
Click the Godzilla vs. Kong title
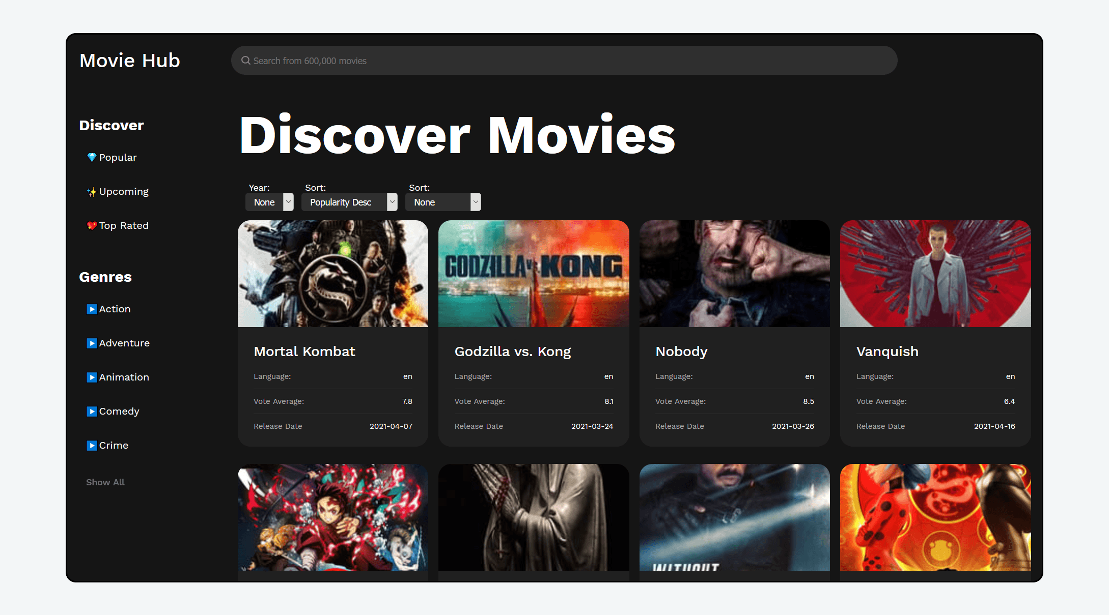(x=512, y=352)
